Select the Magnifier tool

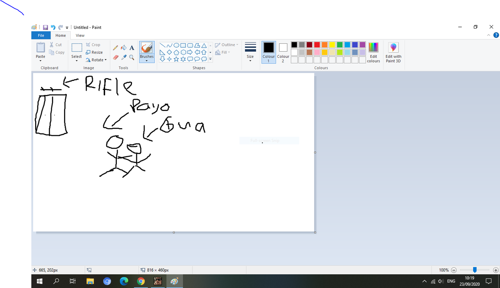point(132,57)
